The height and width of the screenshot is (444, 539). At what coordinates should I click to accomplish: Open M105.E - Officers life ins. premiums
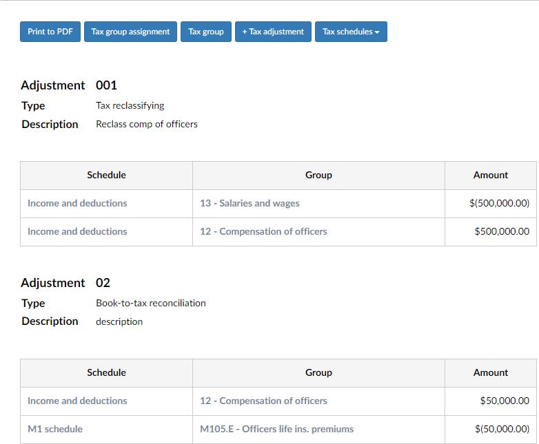[x=276, y=429]
